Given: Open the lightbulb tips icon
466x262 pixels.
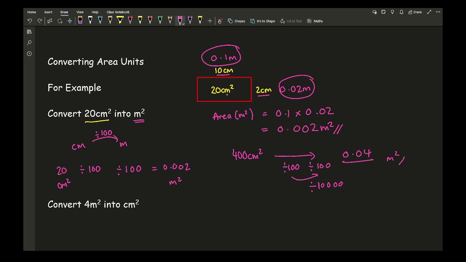Looking at the screenshot, I should 392,12.
